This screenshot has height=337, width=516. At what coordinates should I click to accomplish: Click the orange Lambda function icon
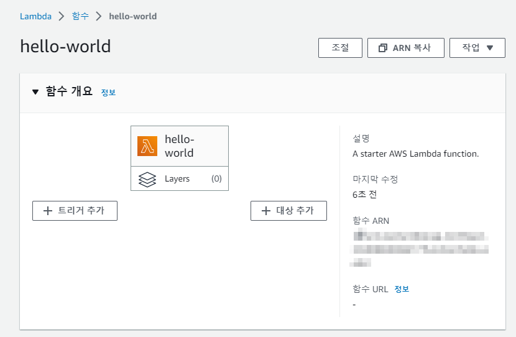(147, 146)
